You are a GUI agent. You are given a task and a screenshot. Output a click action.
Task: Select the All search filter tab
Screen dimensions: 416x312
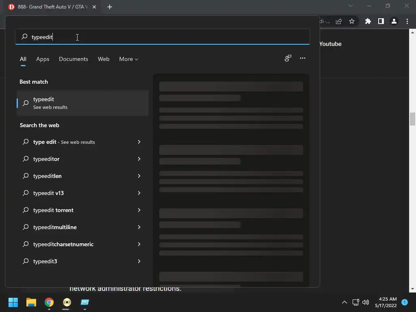tap(23, 59)
